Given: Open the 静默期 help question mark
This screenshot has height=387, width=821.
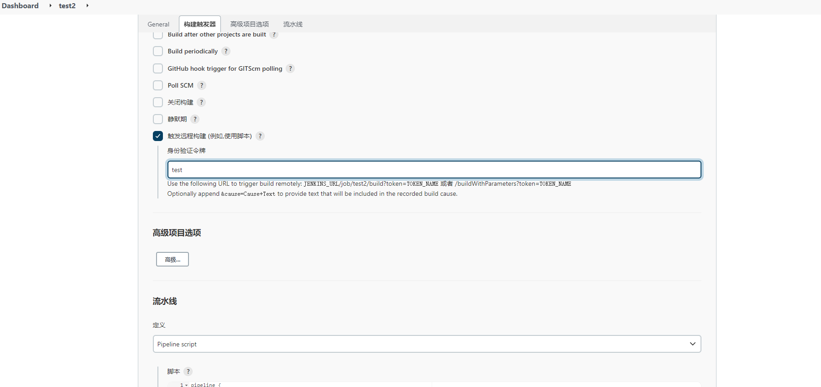Looking at the screenshot, I should click(x=195, y=119).
